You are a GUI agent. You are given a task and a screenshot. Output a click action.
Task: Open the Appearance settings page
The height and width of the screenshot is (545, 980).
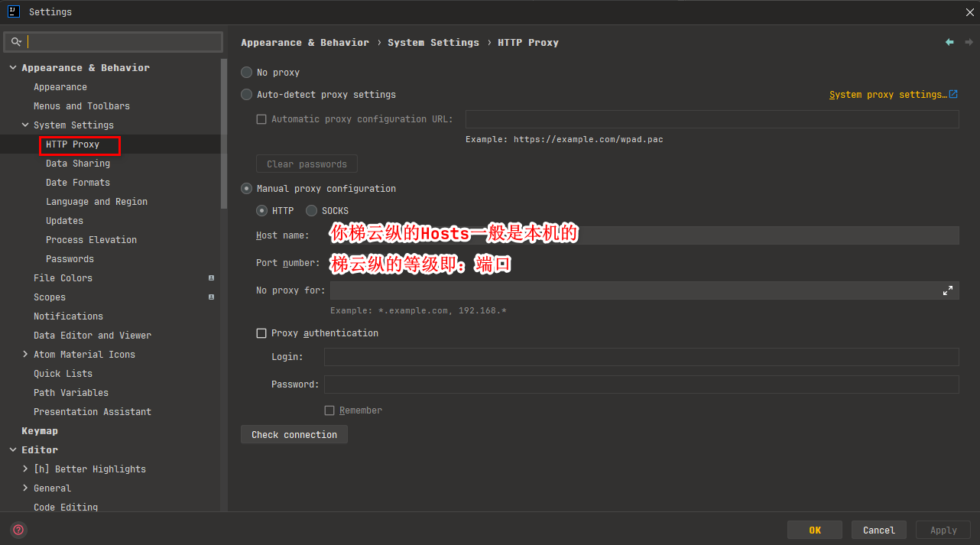coord(60,87)
